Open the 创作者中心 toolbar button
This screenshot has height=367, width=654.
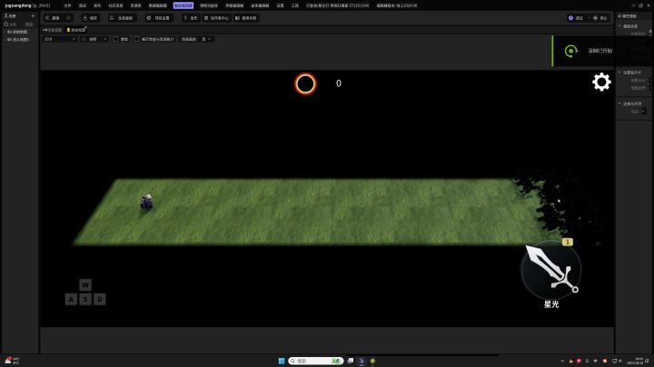pos(216,18)
